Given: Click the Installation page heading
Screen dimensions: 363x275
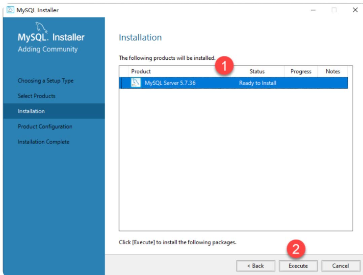Looking at the screenshot, I should (x=140, y=37).
